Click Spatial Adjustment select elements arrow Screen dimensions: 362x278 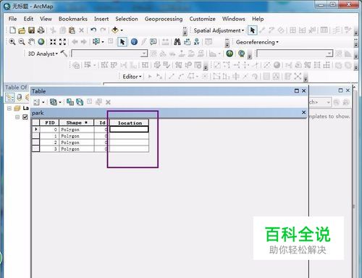pos(253,30)
